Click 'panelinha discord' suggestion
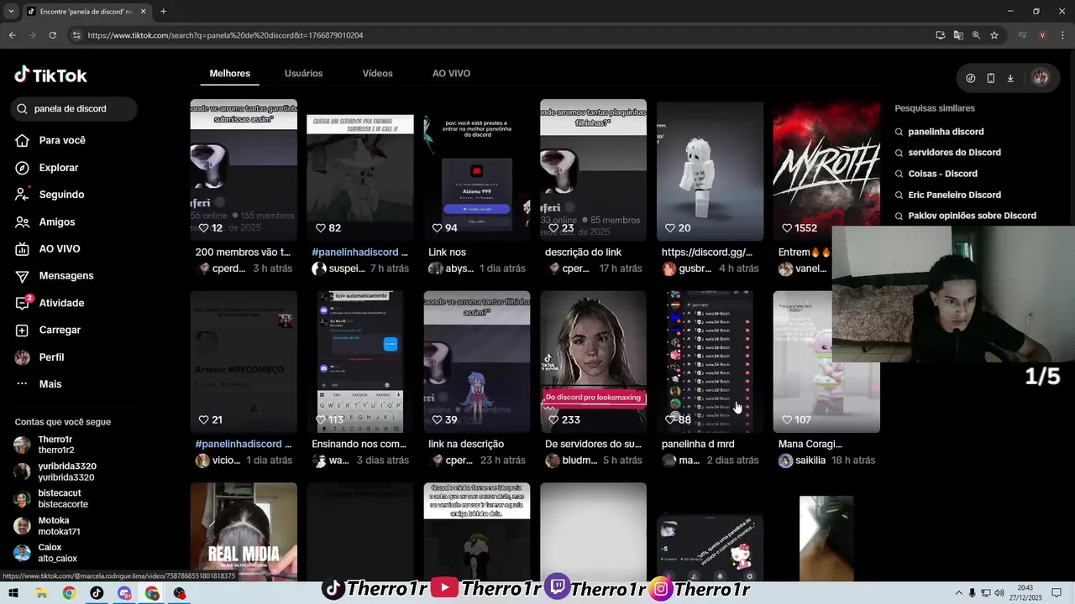1075x604 pixels. coord(946,132)
